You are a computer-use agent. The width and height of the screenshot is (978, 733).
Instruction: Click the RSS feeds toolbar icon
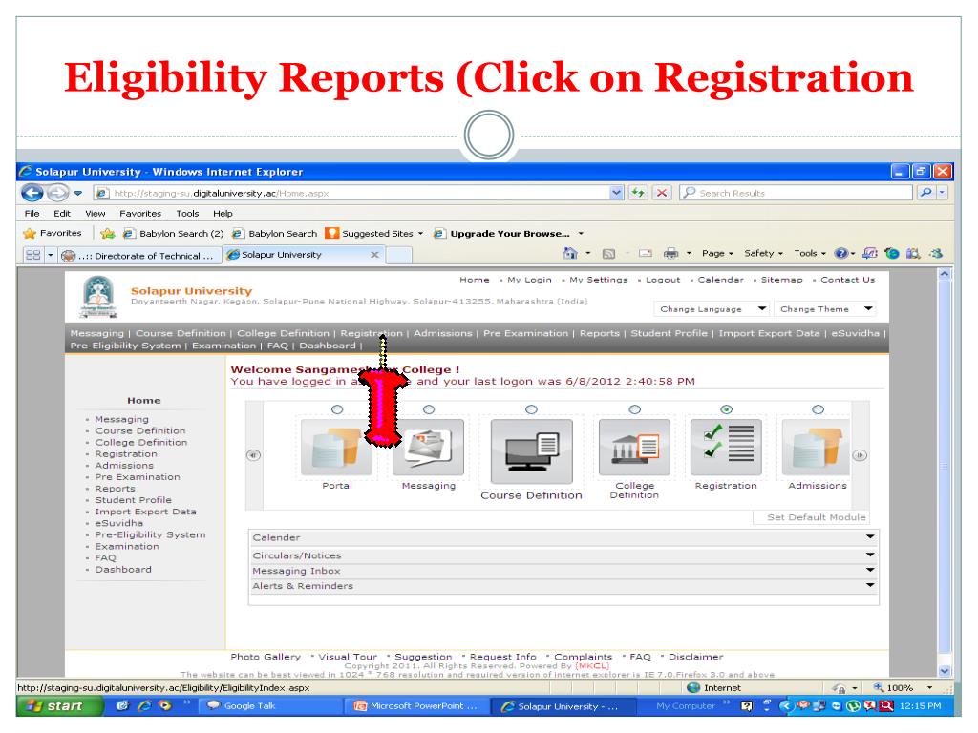coord(608,254)
